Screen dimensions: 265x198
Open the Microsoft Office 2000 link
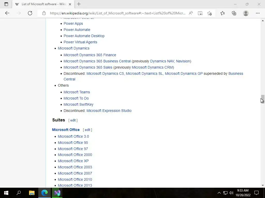[75, 155]
